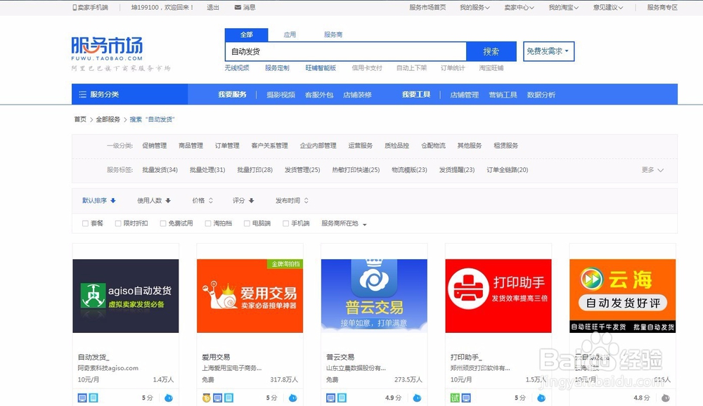Viewport: 703px width, 406px height.
Task: Expand 更多 service tags
Action: [652, 170]
